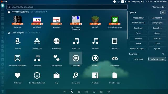Open the eBay plugin

click(56, 75)
